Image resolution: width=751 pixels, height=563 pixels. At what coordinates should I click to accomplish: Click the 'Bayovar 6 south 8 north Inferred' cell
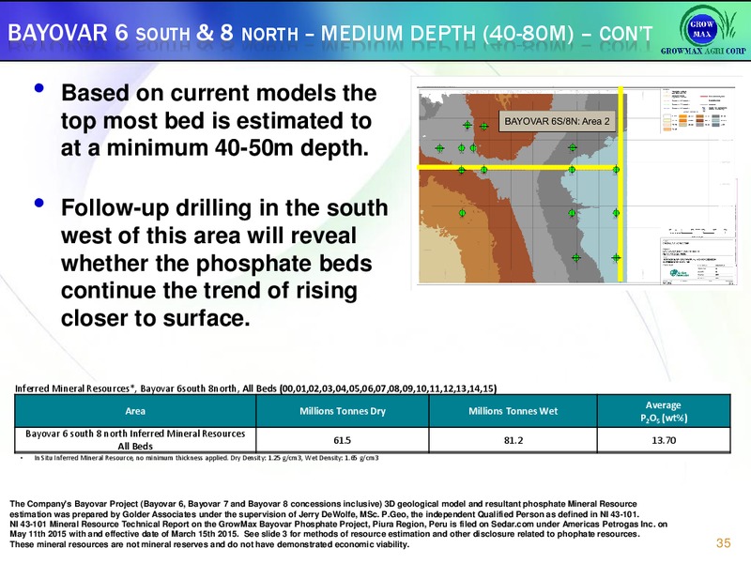(135, 439)
